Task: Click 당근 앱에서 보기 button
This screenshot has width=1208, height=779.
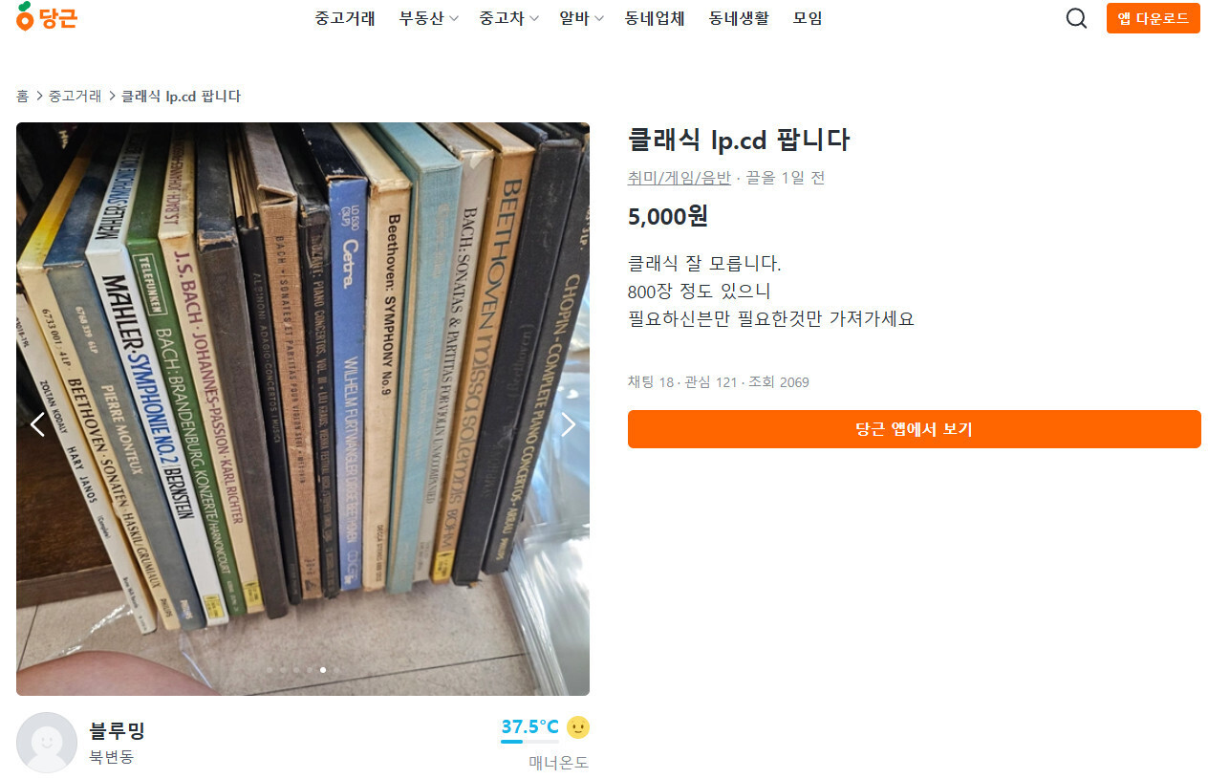Action: (x=914, y=429)
